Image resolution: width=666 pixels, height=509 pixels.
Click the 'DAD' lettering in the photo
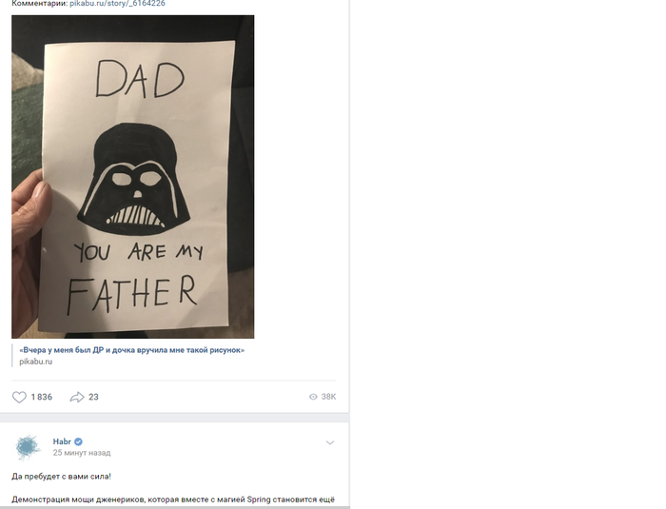[140, 79]
